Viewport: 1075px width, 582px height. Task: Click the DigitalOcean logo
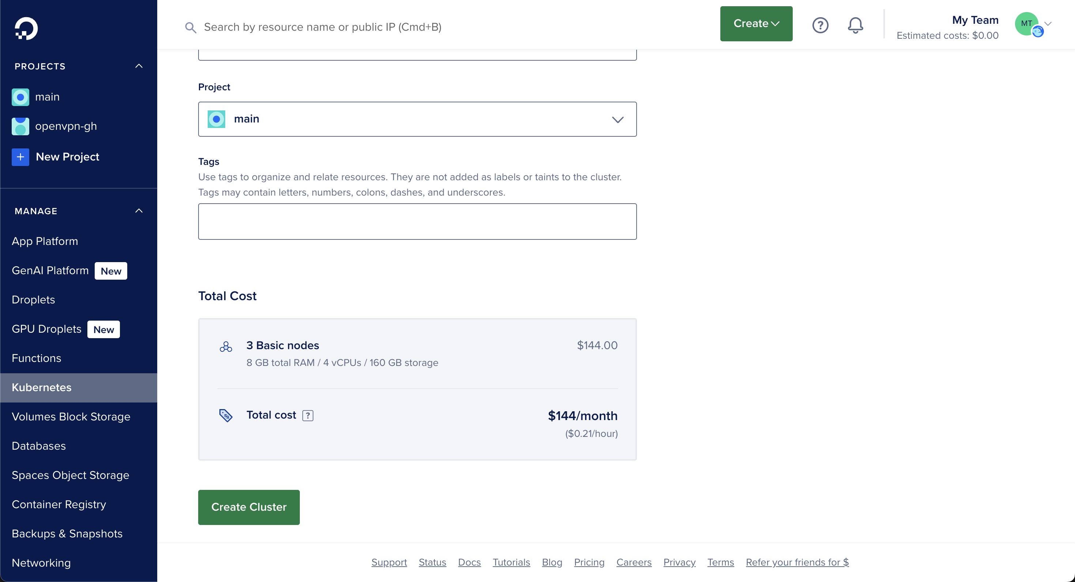[x=26, y=29]
